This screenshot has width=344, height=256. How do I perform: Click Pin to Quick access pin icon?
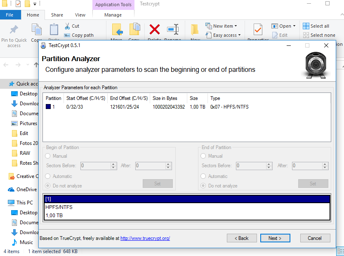(x=14, y=30)
